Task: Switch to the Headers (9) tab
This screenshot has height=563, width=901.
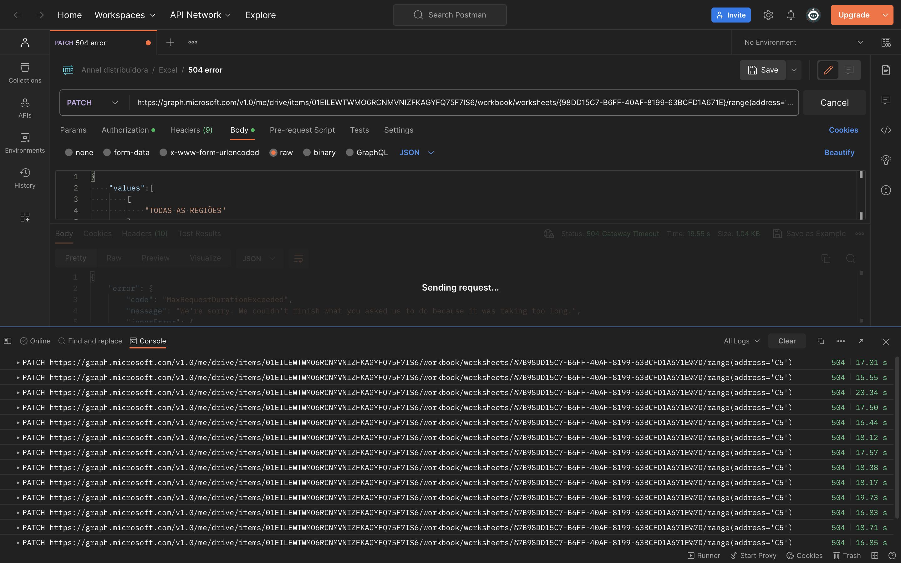Action: click(191, 130)
